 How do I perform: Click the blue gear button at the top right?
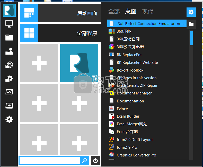click(x=191, y=12)
